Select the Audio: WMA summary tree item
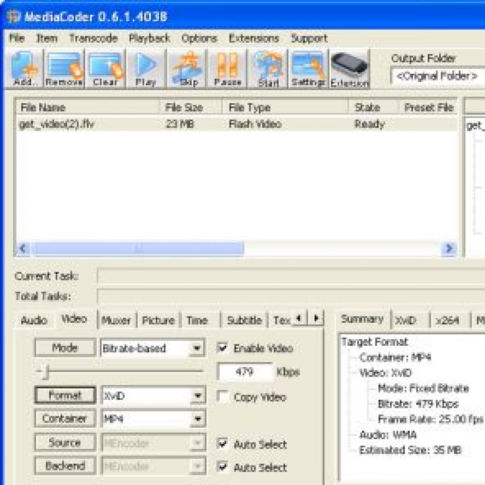 pyautogui.click(x=387, y=435)
